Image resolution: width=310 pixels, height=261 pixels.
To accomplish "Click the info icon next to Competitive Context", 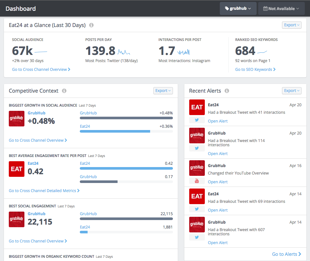I will (x=64, y=91).
